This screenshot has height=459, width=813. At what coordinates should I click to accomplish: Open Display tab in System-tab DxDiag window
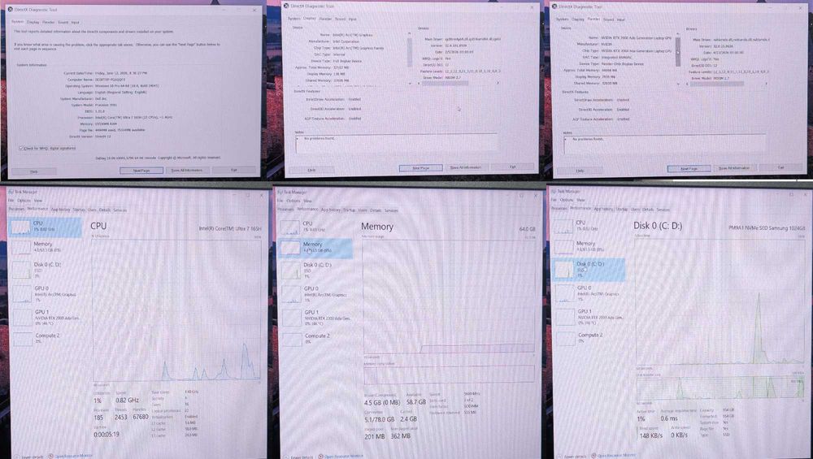point(33,22)
